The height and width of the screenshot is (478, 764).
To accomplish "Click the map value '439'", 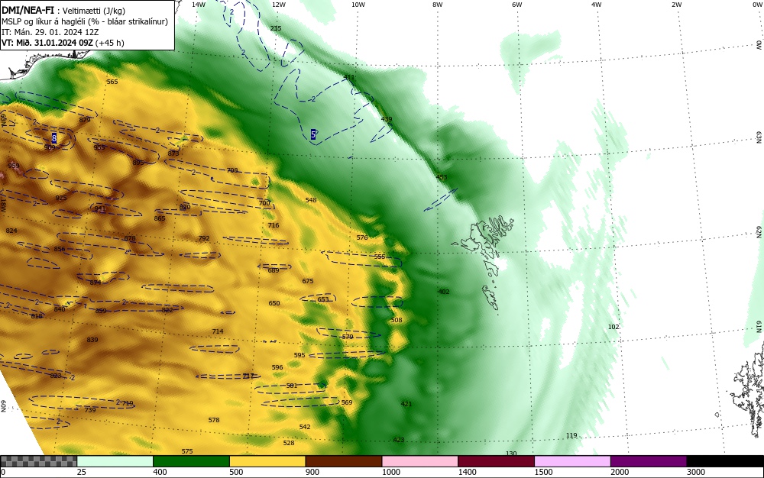I will [x=387, y=119].
